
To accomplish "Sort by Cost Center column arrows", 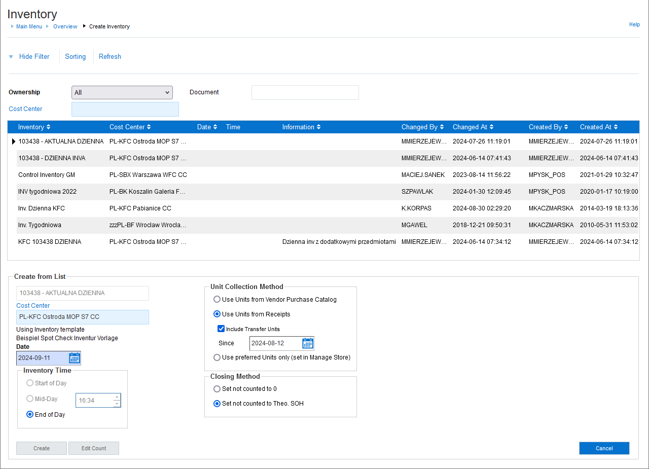I will pyautogui.click(x=149, y=127).
